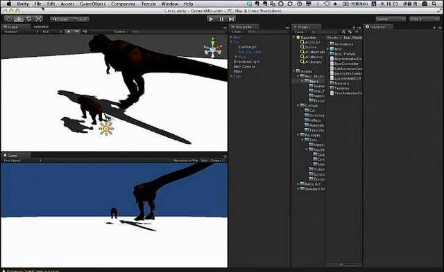Collapse the Packages folder in Project tree
The width and height of the screenshot is (444, 272).
pyautogui.click(x=298, y=135)
